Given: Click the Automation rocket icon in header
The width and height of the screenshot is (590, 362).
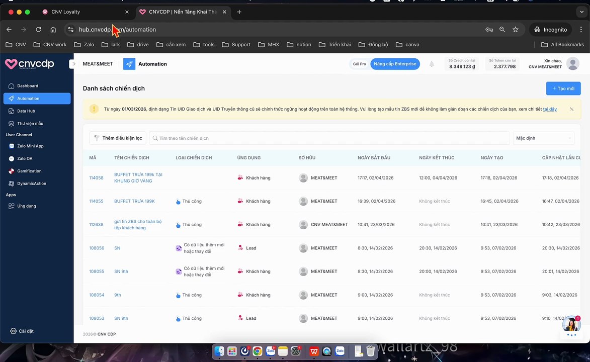Looking at the screenshot, I should click(x=129, y=64).
